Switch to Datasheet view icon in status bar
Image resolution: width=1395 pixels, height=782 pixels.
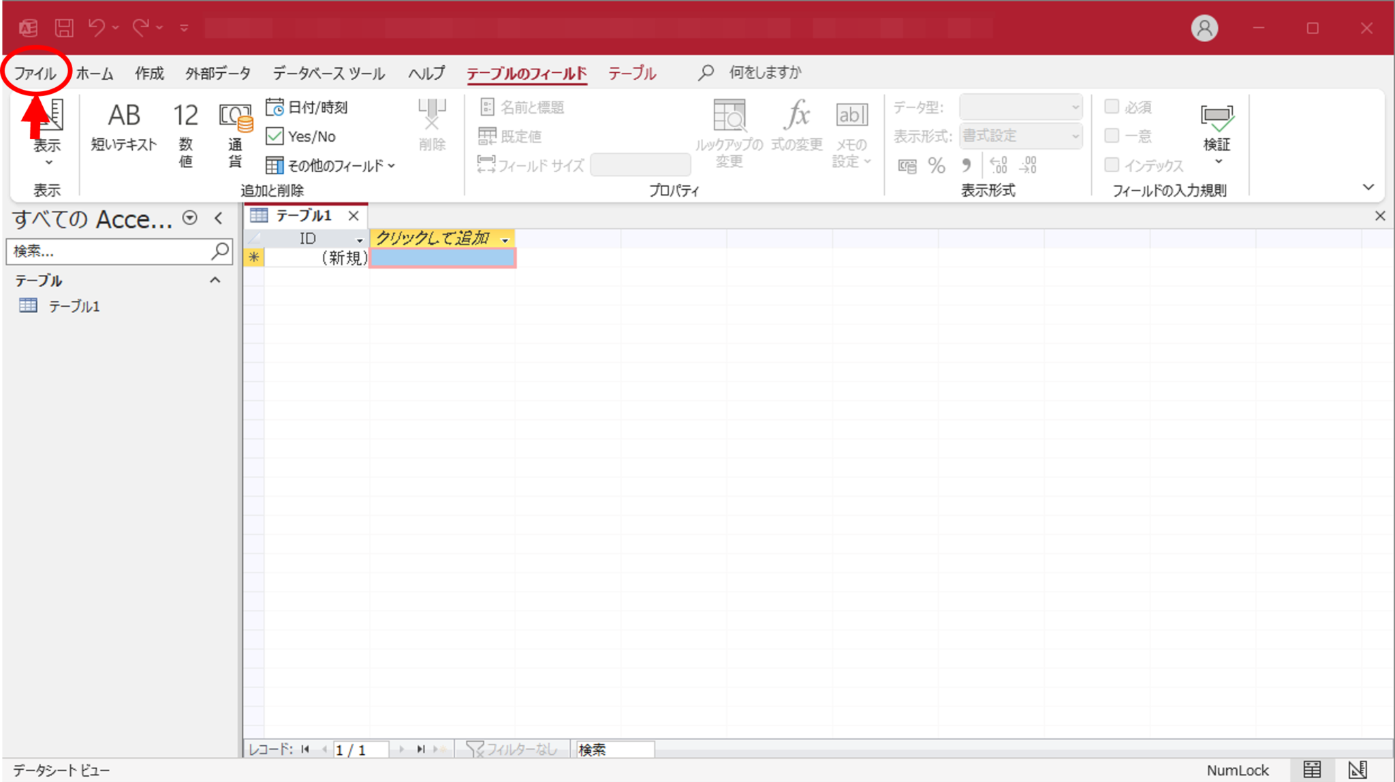pyautogui.click(x=1312, y=770)
